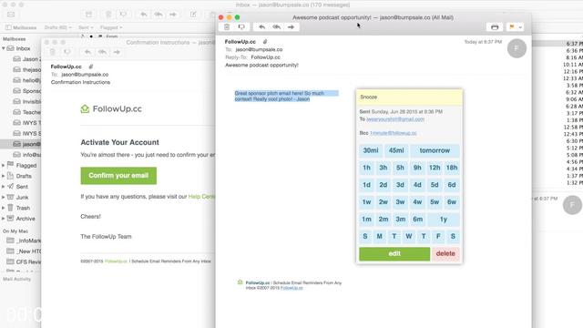Click Mail Activity at sidebar bottom
Viewport: 583px width, 328px height.
17,279
